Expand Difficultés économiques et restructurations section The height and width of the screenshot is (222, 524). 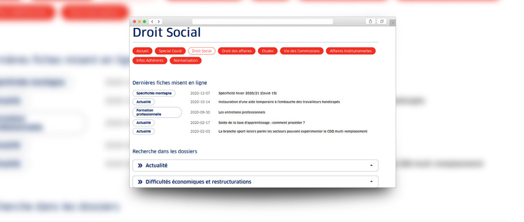coord(255,182)
